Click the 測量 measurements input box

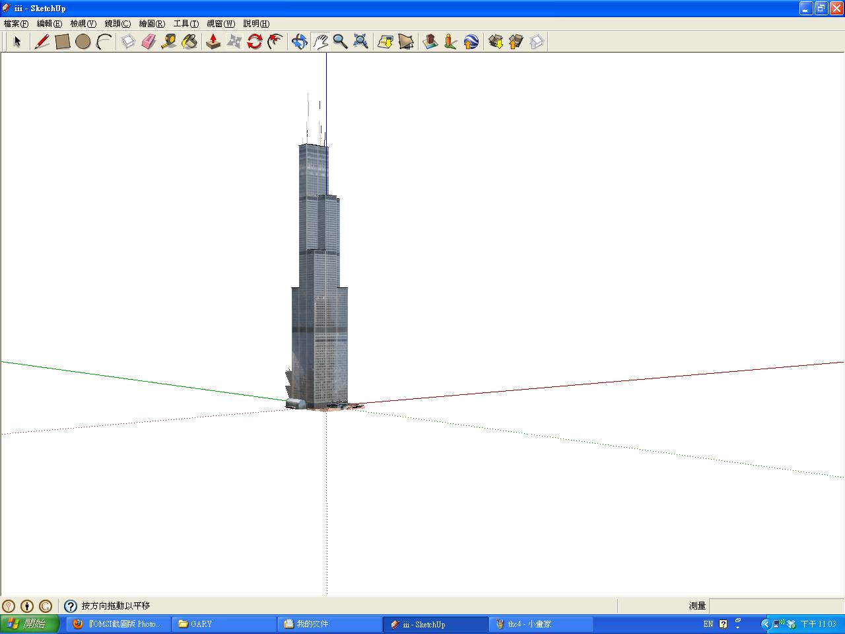click(776, 606)
